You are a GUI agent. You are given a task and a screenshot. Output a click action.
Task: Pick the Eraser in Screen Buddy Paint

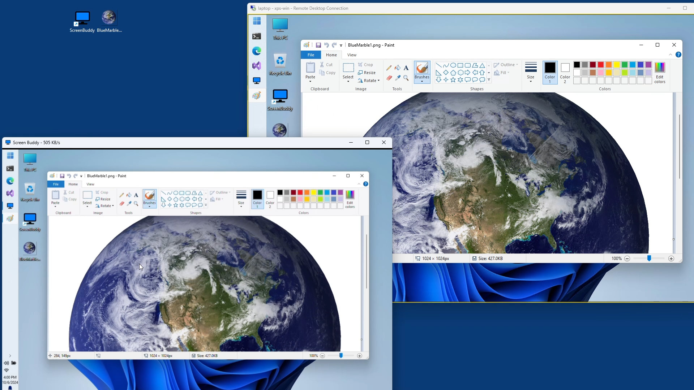(121, 204)
